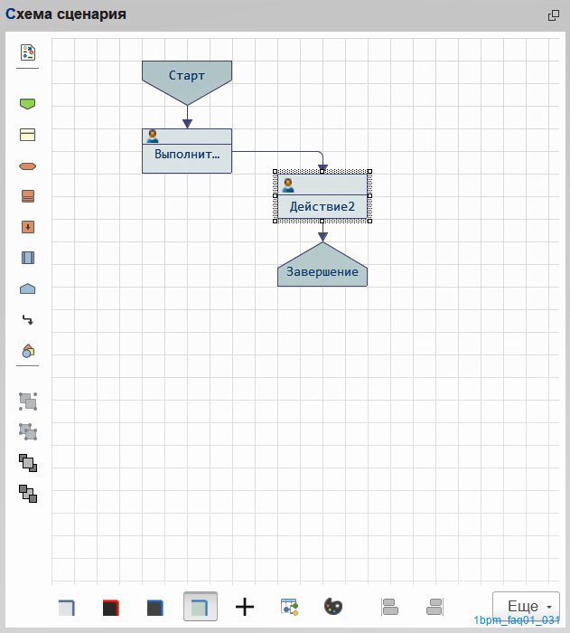Click the Ungroup elements icon
Image resolution: width=570 pixels, height=633 pixels.
point(28,432)
